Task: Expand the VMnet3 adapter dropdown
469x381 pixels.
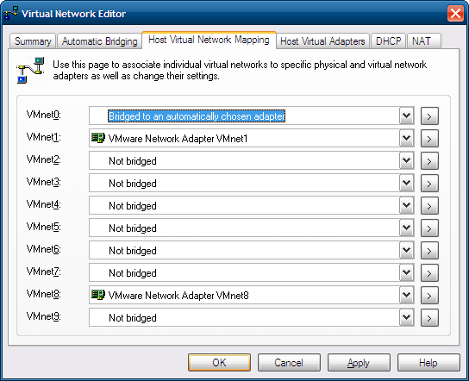Action: pos(406,183)
